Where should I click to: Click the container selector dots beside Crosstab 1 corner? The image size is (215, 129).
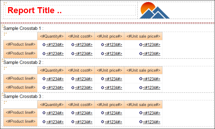pos(5,34)
